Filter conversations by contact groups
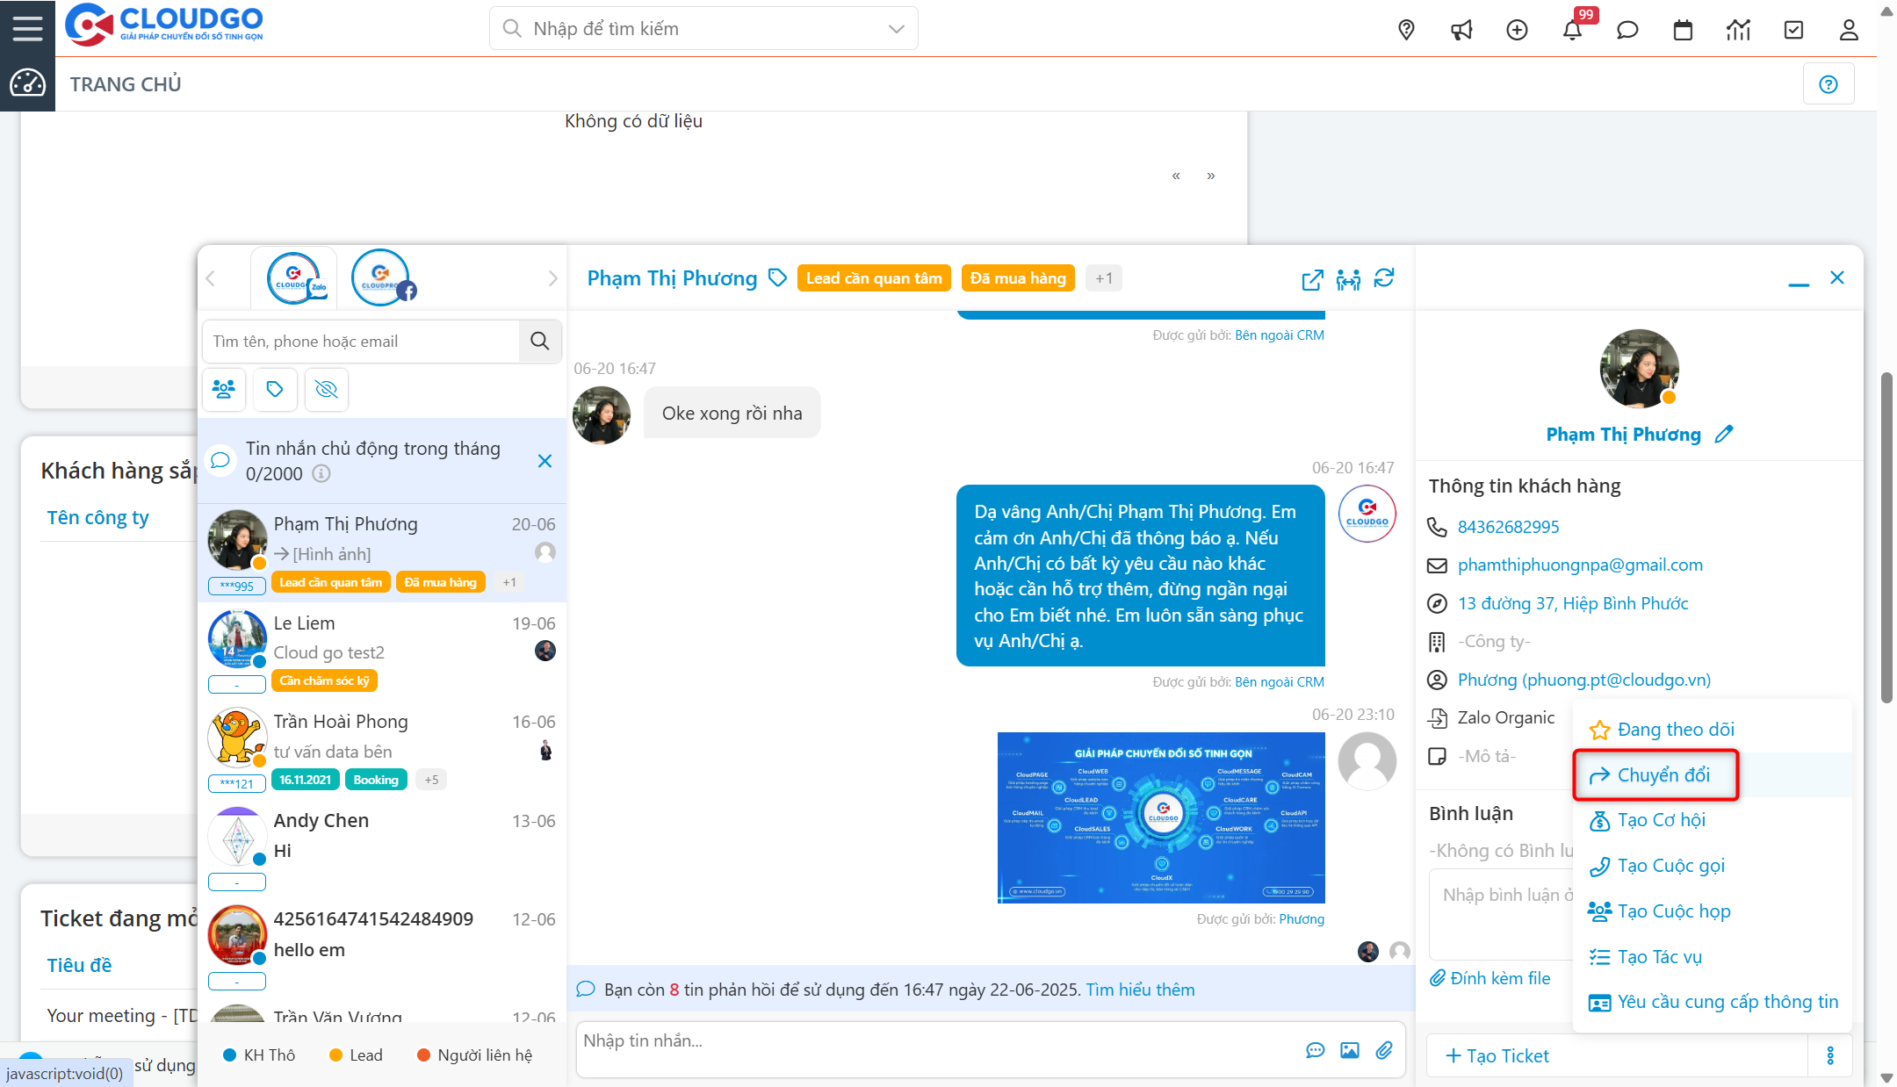Screen dimensions: 1897x1087 [224, 389]
